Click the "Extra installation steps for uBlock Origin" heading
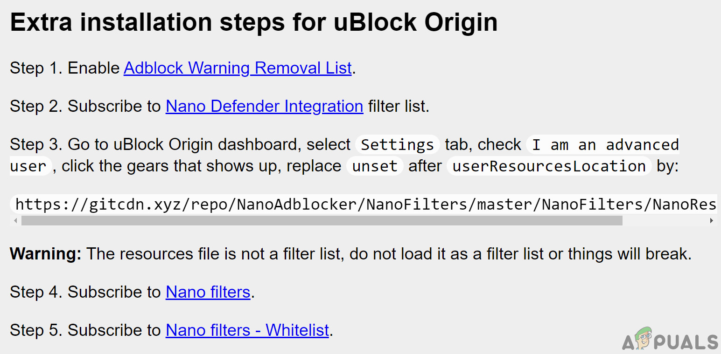This screenshot has height=354, width=721. [x=253, y=22]
